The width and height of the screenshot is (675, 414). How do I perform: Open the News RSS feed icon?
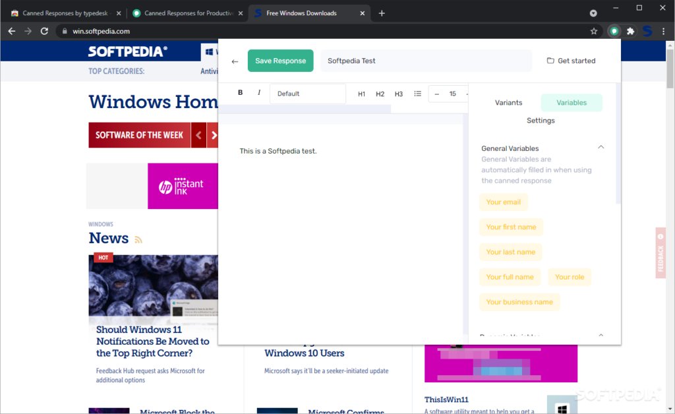[x=138, y=239]
